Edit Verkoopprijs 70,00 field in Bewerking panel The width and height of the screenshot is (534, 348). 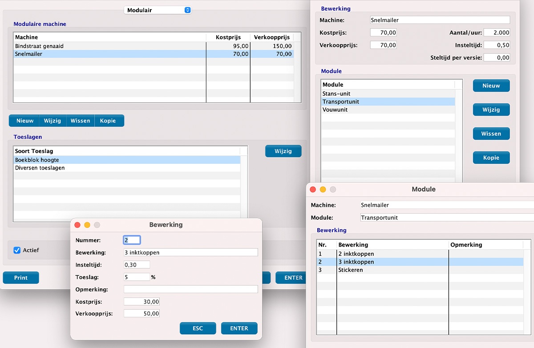pyautogui.click(x=383, y=45)
